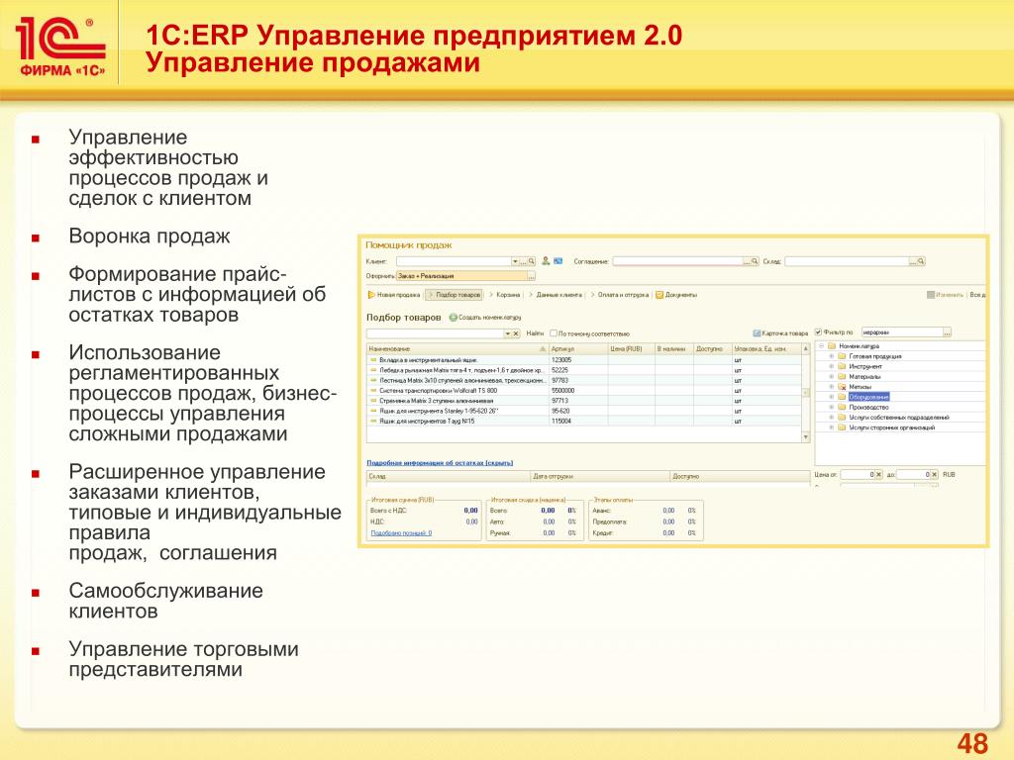Click item icon for Ящик Tayg №15
This screenshot has width=1014, height=760.
(x=373, y=421)
